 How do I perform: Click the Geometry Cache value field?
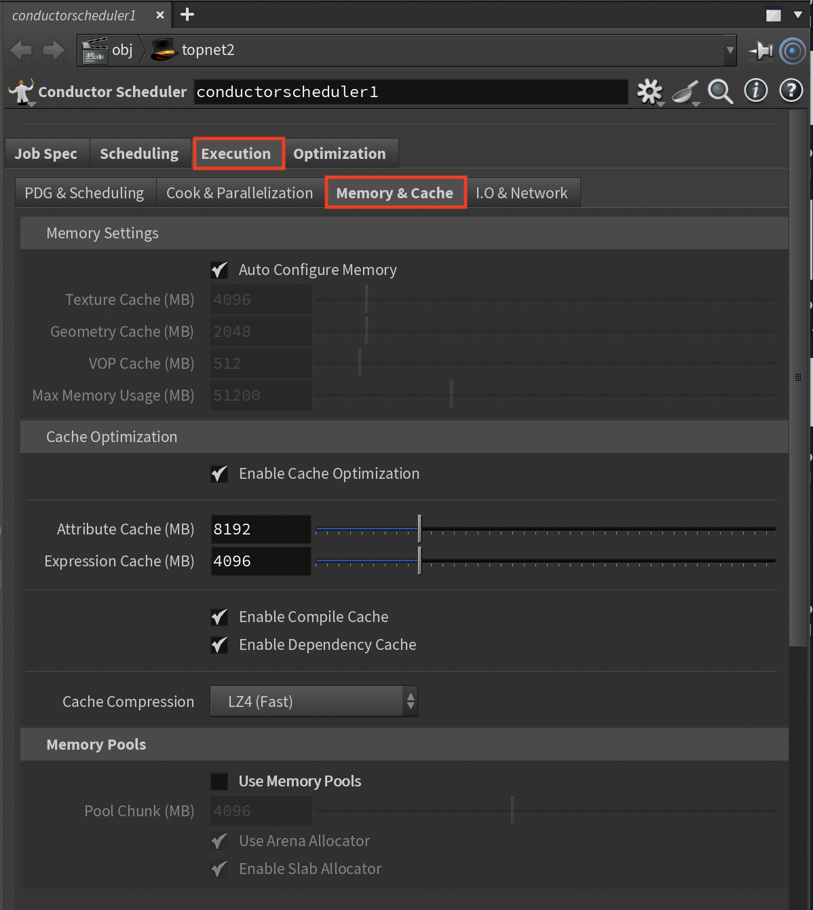pos(261,331)
